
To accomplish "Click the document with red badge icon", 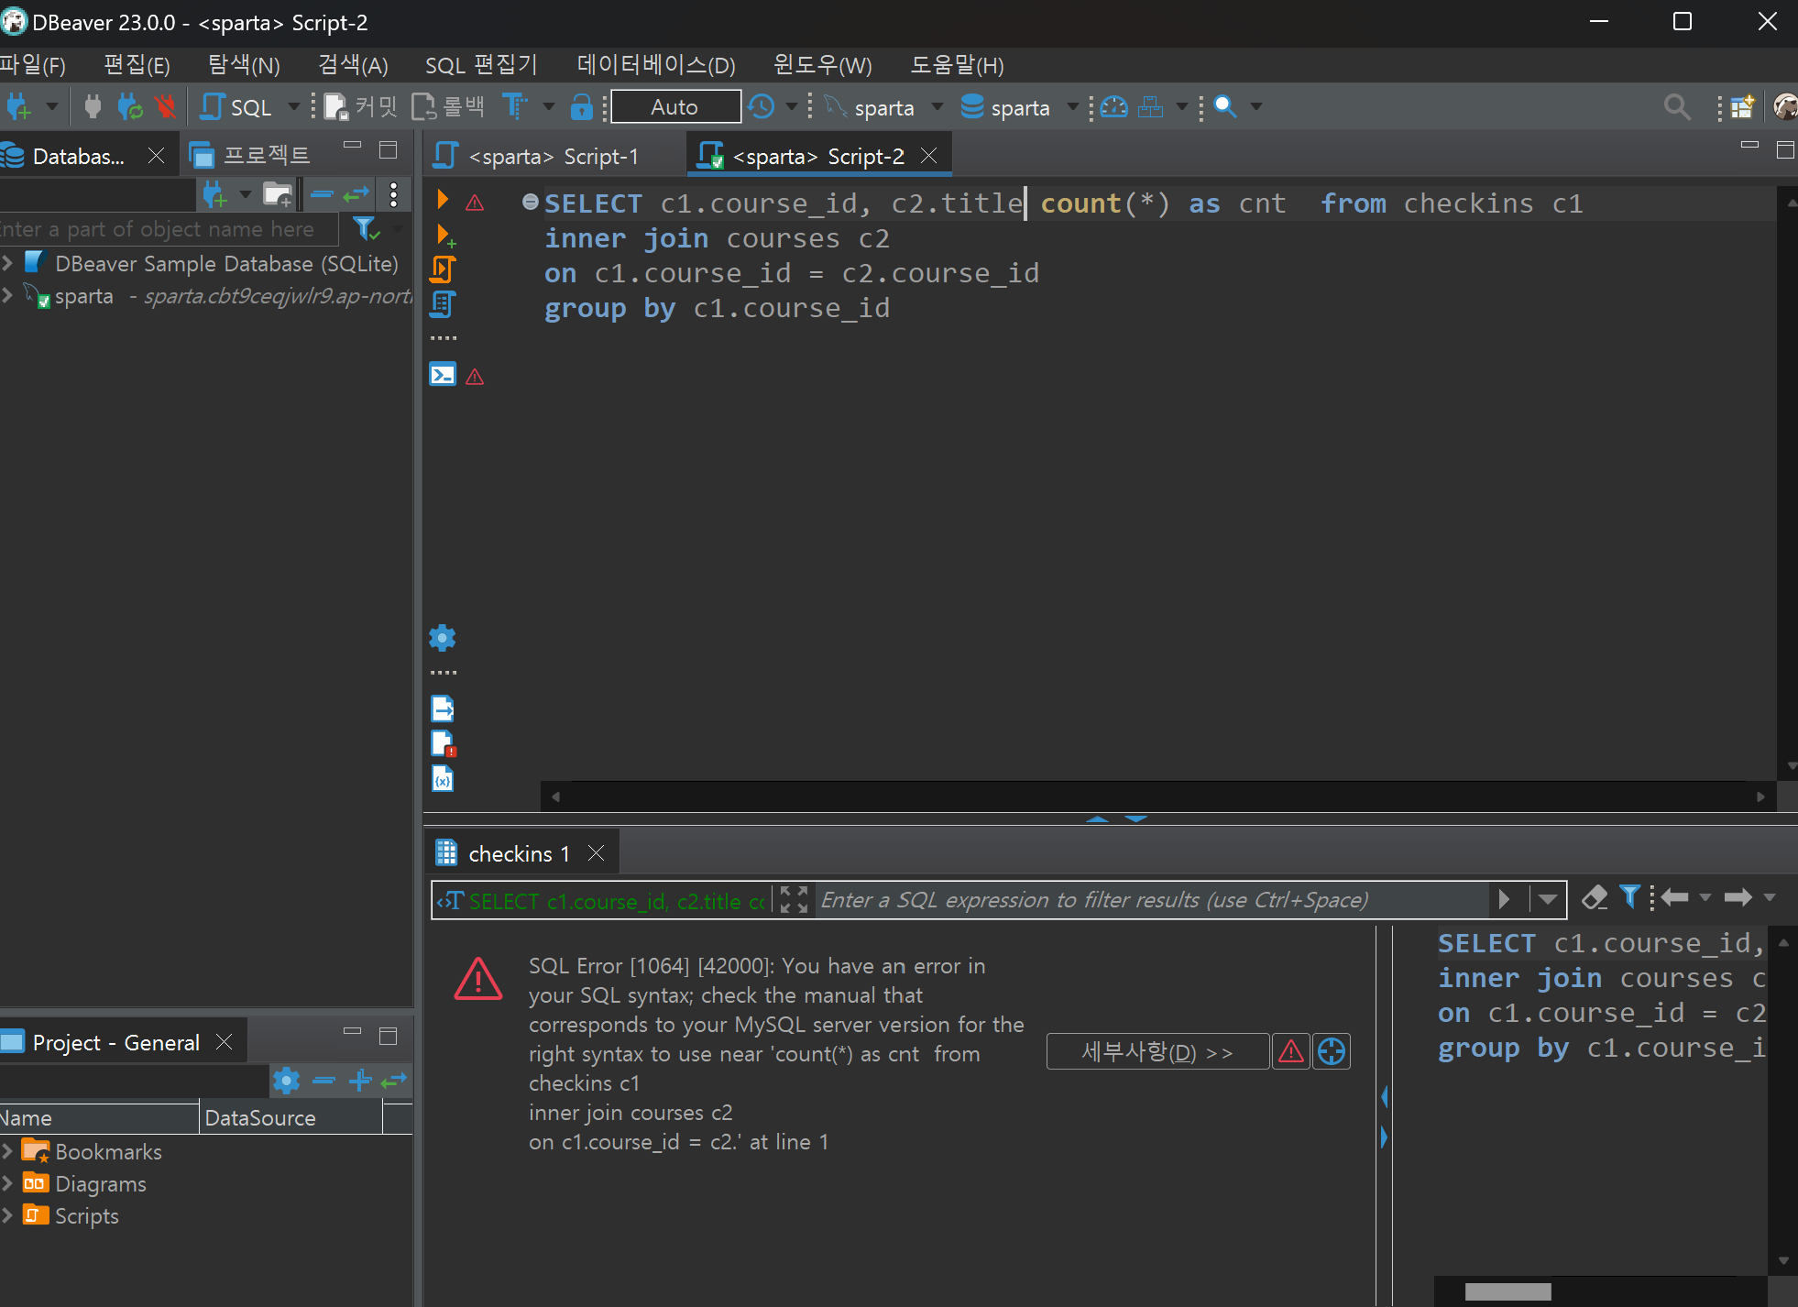I will [443, 743].
